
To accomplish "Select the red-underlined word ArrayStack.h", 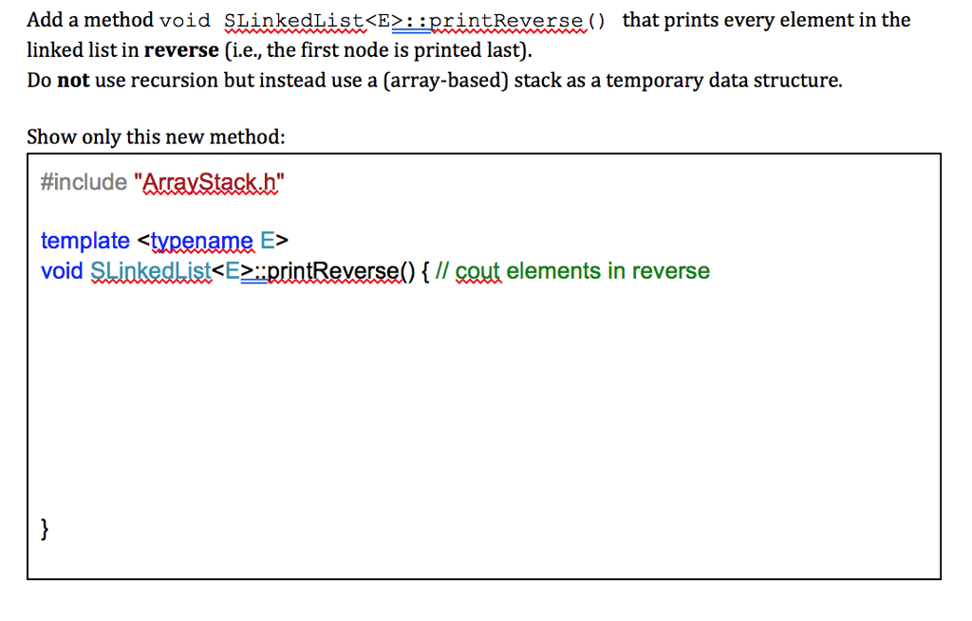I will pyautogui.click(x=211, y=181).
